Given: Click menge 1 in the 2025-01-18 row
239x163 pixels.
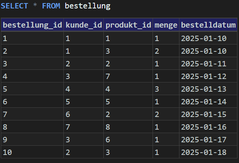Looking at the screenshot, I should point(166,152).
